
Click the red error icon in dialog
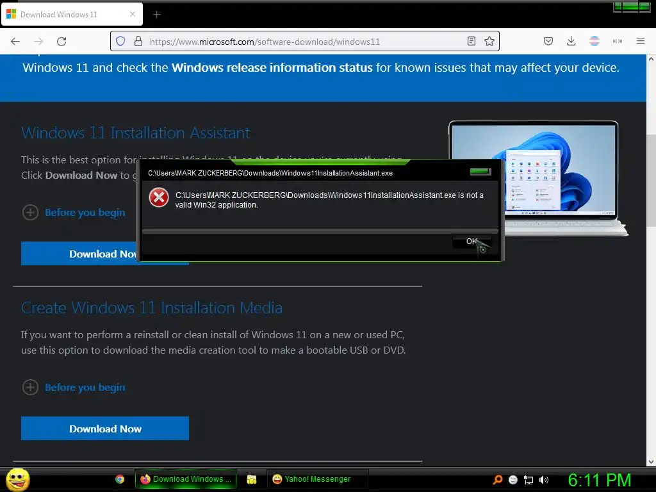[x=159, y=197]
